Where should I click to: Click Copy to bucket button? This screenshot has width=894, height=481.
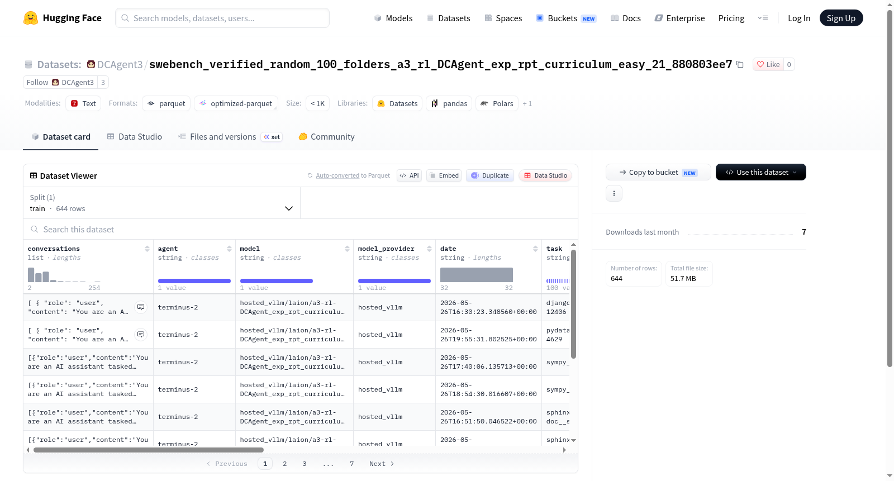(x=658, y=172)
